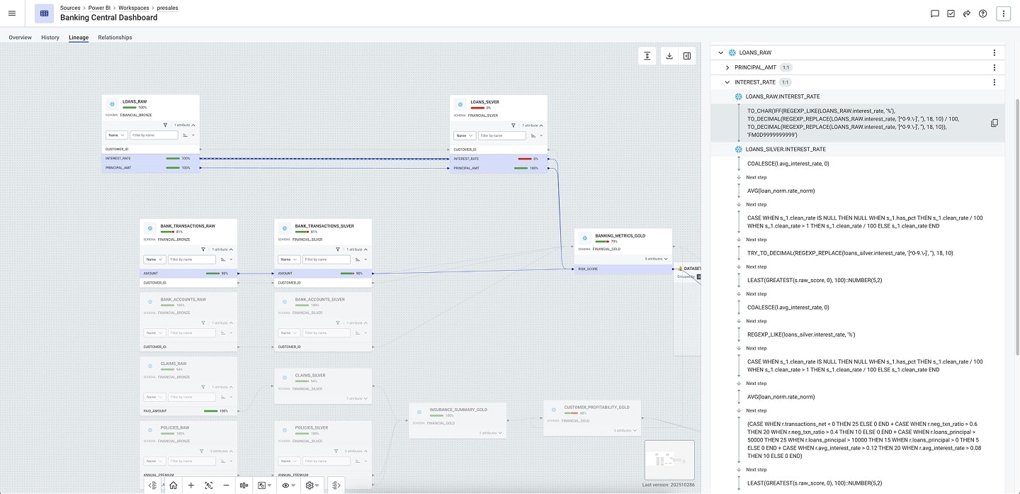Open the comments icon in header
1020x494 pixels.
coord(934,13)
